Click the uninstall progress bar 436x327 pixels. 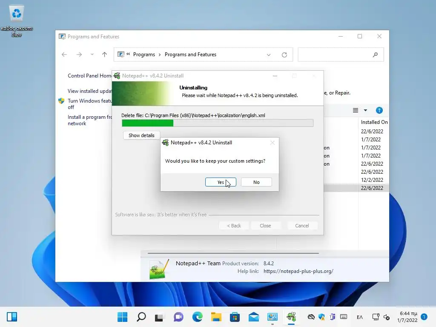[218, 123]
